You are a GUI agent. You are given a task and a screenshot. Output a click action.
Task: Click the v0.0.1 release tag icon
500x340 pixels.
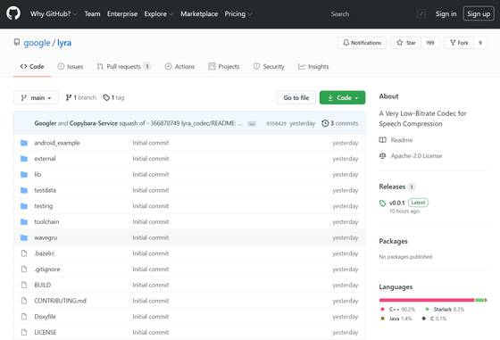(383, 203)
